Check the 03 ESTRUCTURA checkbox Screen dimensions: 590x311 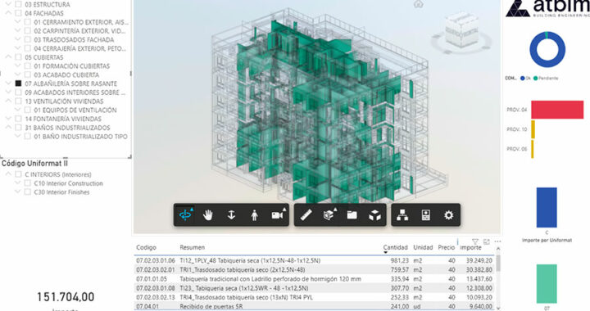click(18, 5)
